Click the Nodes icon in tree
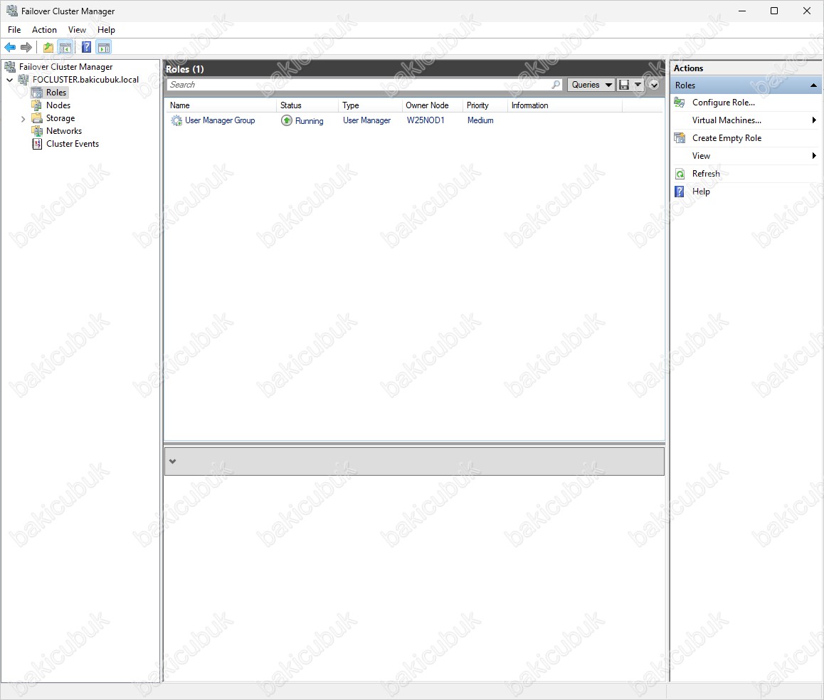 coord(37,105)
